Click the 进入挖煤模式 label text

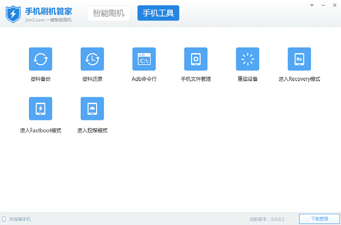[92, 131]
